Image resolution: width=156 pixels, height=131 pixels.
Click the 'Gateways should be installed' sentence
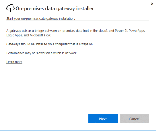coord(50,44)
